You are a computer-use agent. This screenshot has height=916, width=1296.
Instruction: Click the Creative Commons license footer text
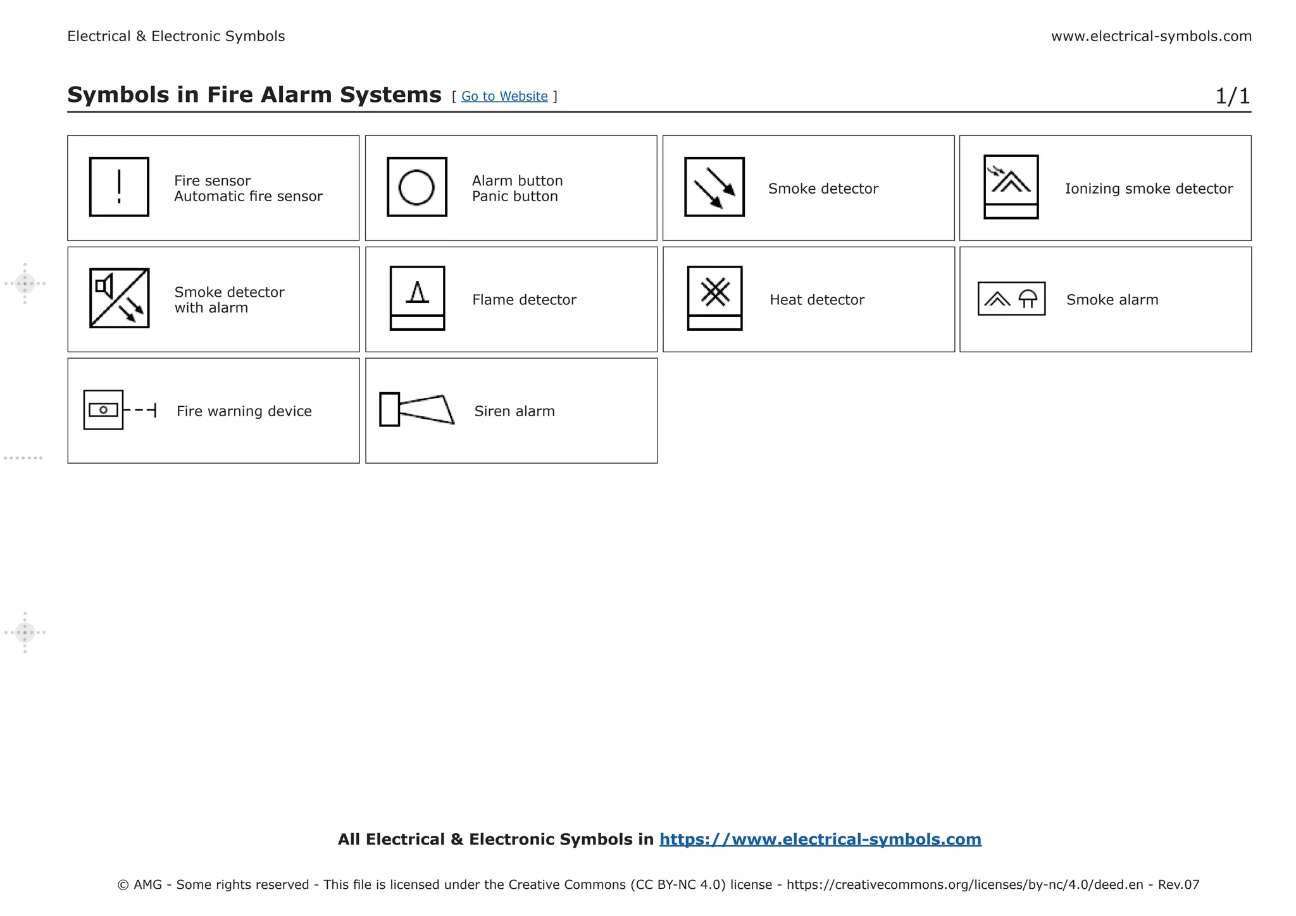658,884
